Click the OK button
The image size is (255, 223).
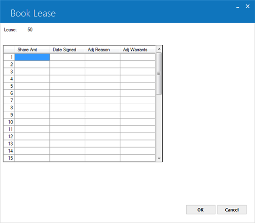coord(201,210)
